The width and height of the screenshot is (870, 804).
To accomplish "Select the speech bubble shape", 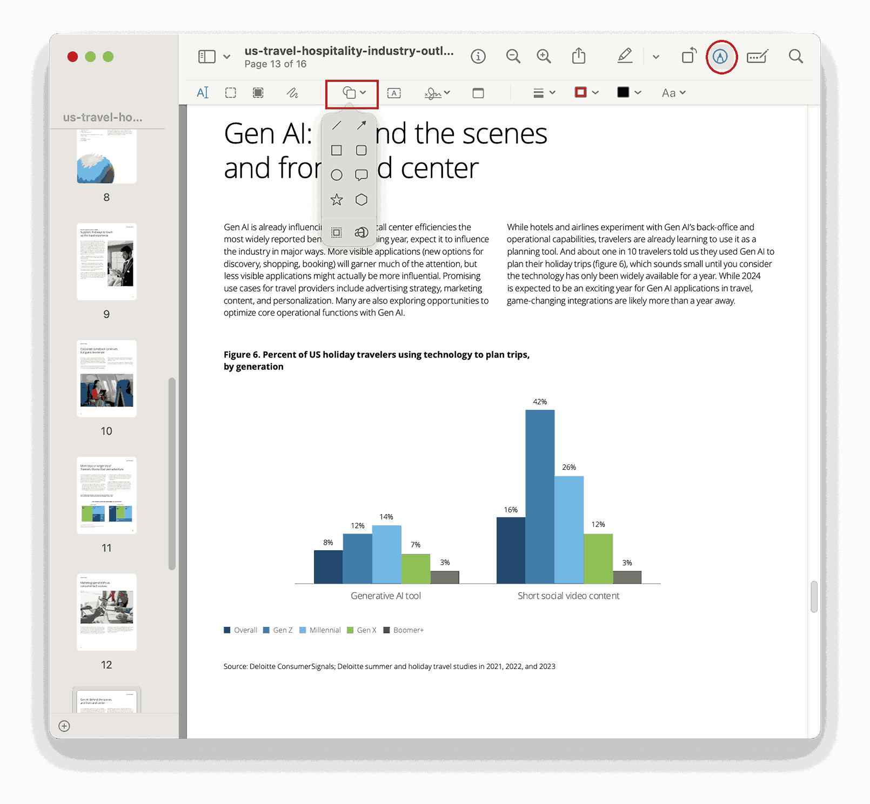I will coord(361,174).
